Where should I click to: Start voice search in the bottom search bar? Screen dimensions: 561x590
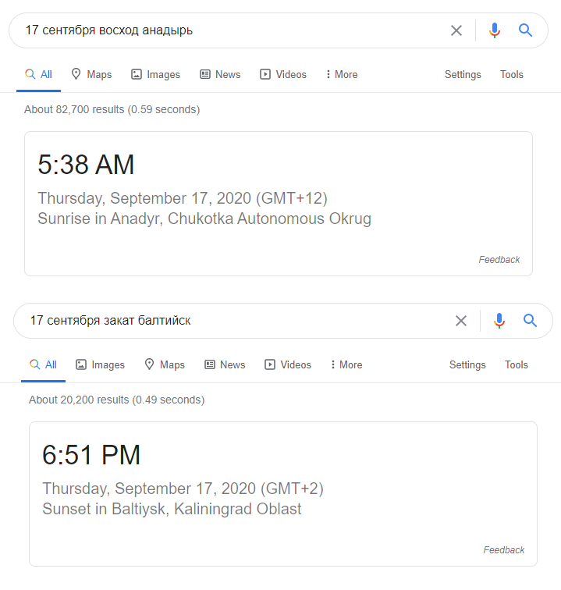[x=499, y=321]
